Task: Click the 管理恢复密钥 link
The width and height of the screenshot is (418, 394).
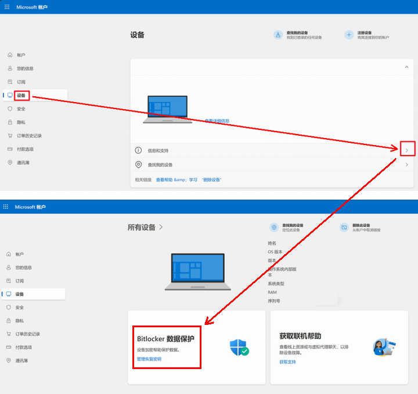Action: (149, 359)
